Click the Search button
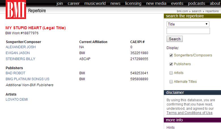The width and height of the screenshot is (221, 129). click(175, 39)
